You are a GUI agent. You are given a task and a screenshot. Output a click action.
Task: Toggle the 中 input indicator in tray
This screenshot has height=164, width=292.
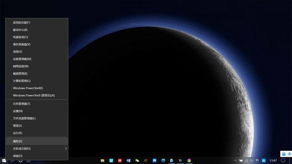click(x=257, y=160)
